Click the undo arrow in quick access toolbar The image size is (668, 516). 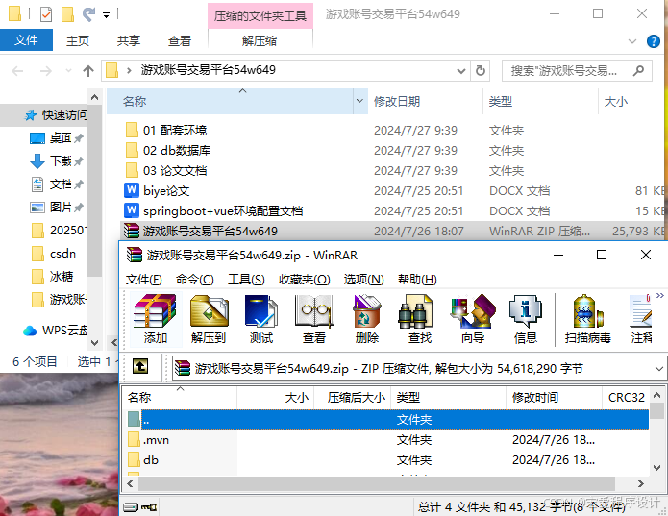click(88, 14)
